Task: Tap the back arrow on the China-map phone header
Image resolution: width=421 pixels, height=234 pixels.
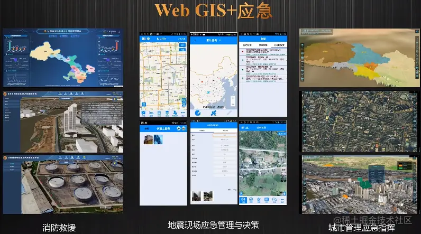Action: (195, 41)
